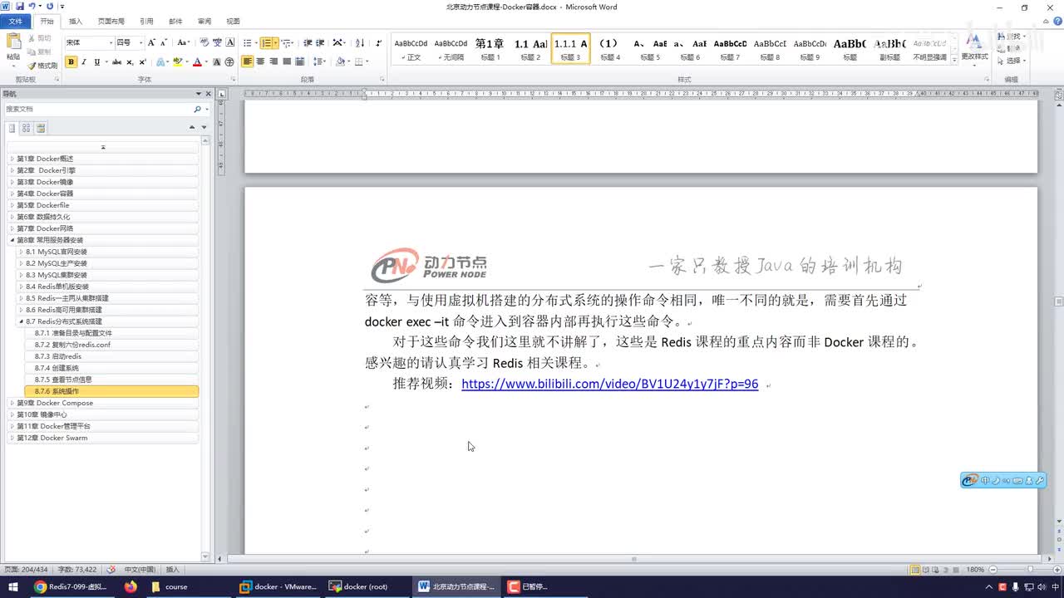The height and width of the screenshot is (598, 1064).
Task: Click the character border (A box) icon
Action: pos(229,42)
